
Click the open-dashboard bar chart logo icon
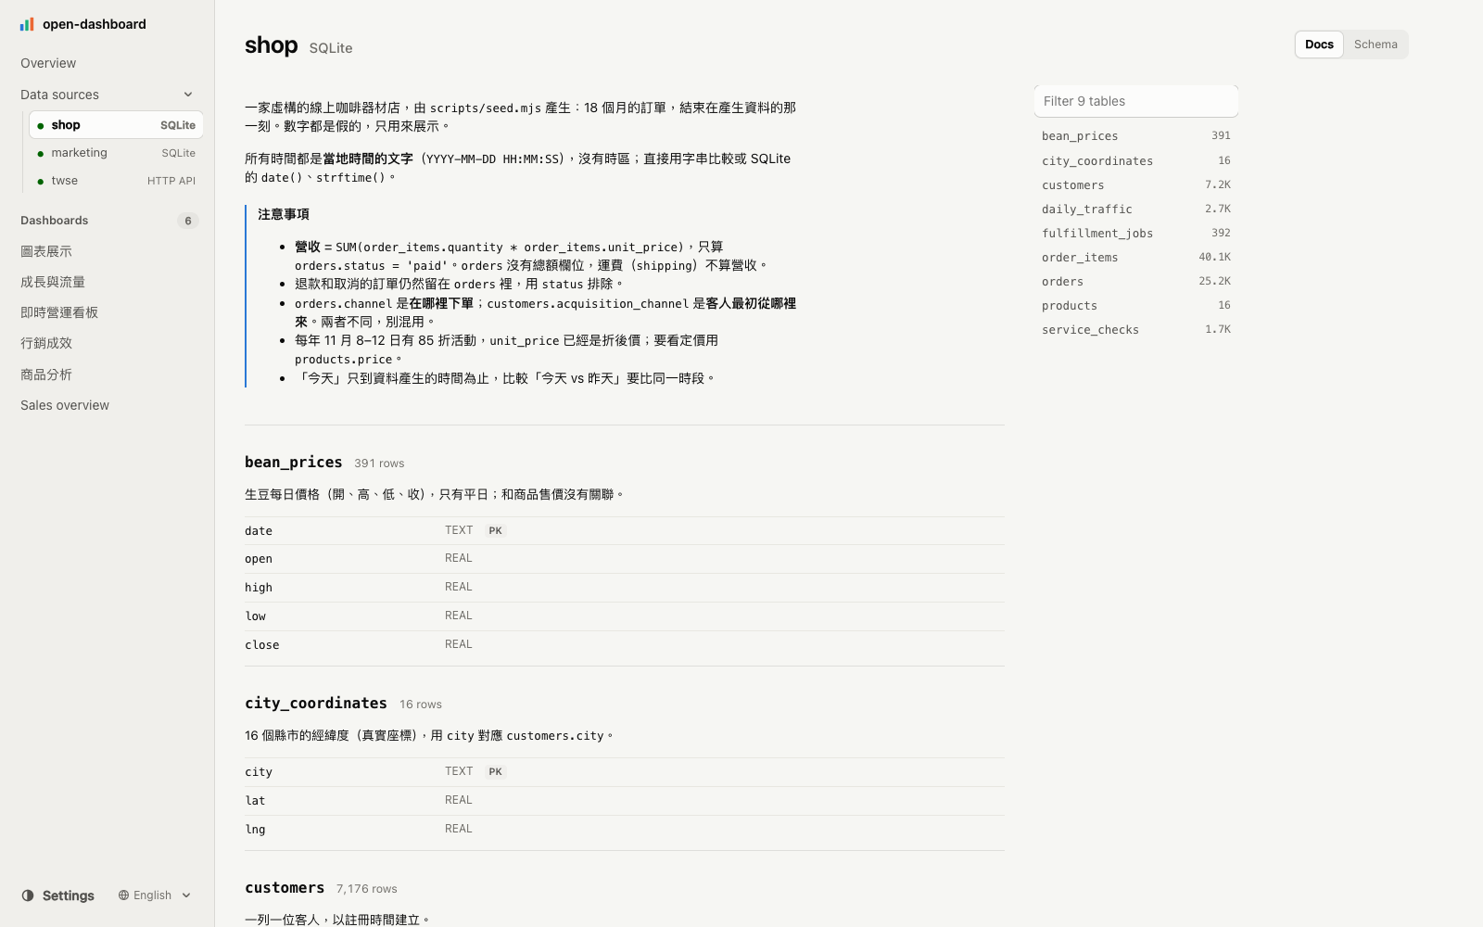(x=27, y=24)
